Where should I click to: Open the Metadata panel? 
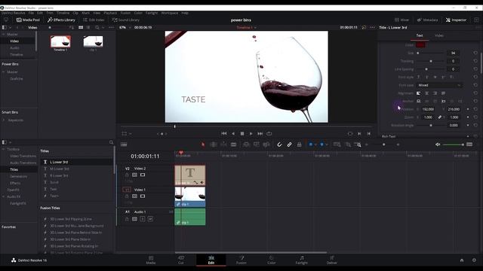pyautogui.click(x=427, y=20)
